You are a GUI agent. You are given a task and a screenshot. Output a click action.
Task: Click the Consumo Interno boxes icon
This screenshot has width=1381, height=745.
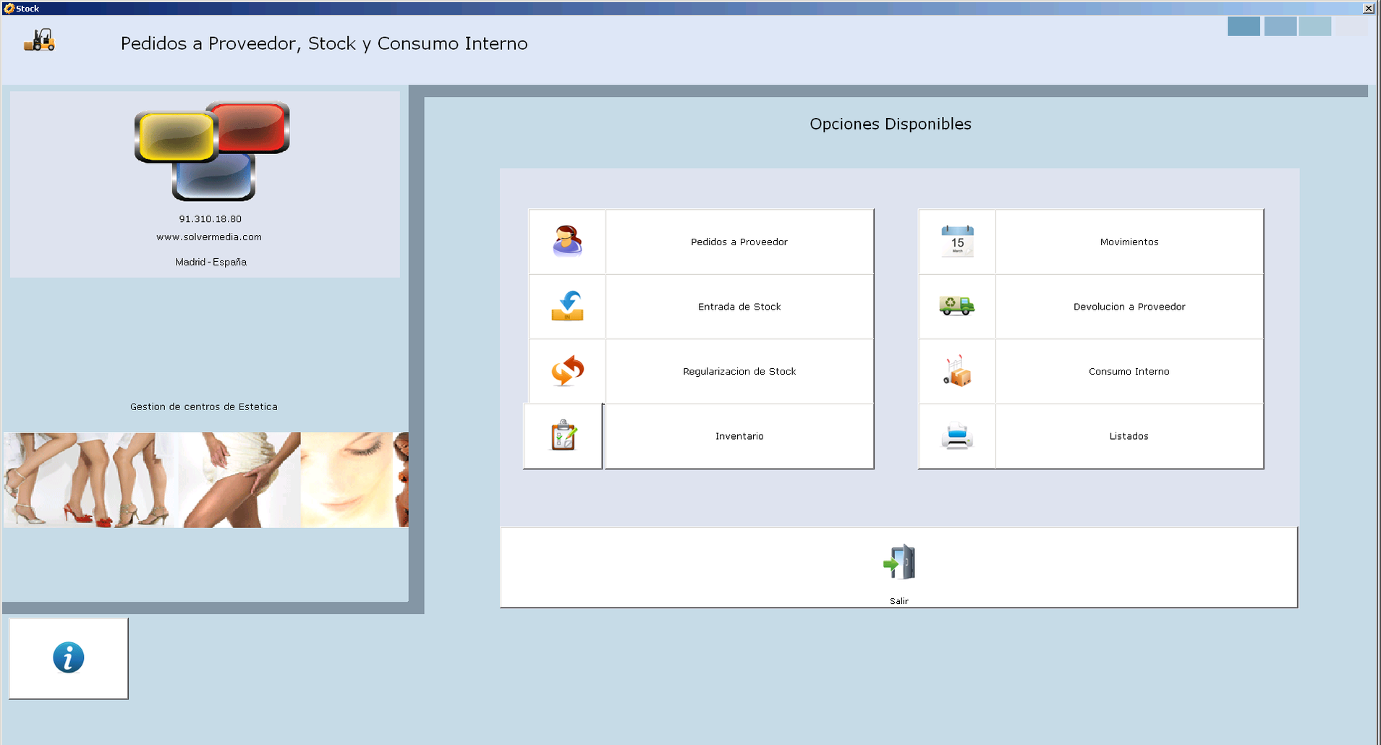[x=957, y=371]
